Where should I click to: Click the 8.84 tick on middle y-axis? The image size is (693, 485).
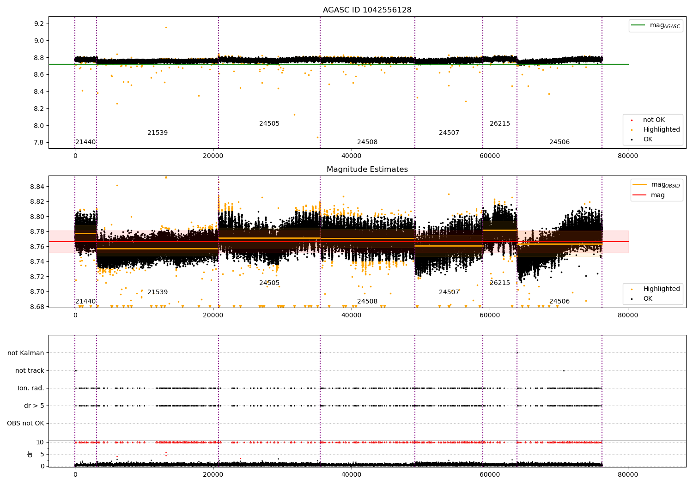(x=37, y=187)
